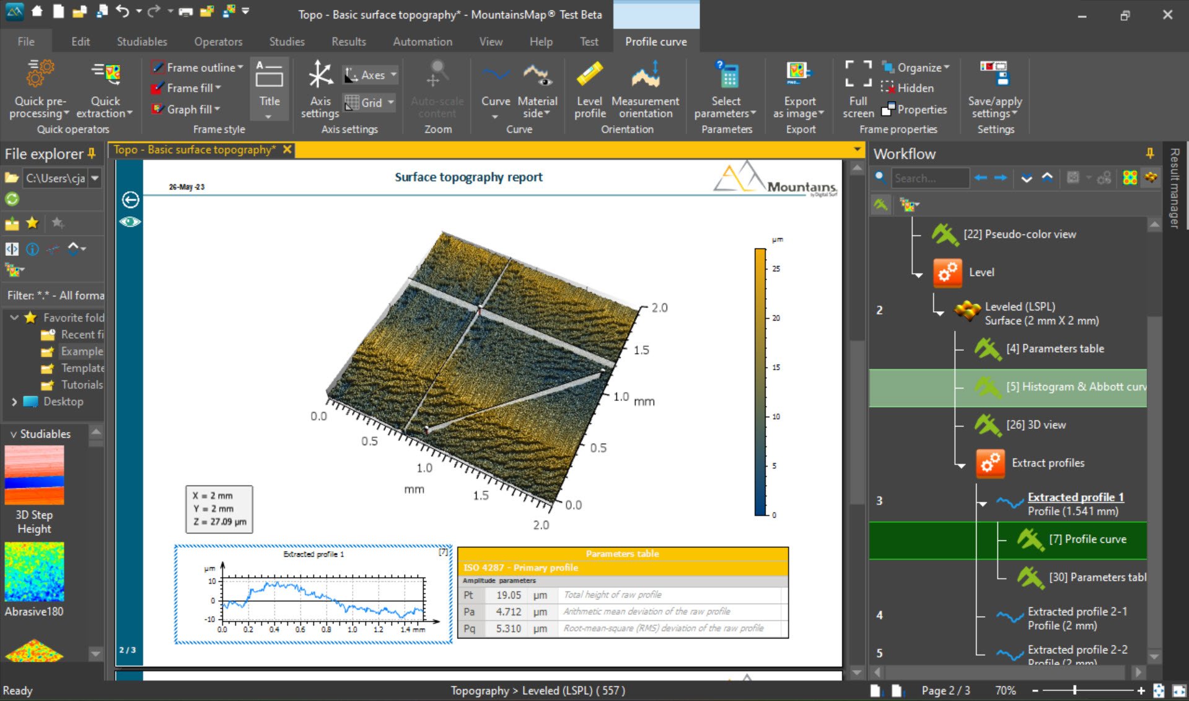Click the zoom slider handle in status bar

click(x=1074, y=690)
